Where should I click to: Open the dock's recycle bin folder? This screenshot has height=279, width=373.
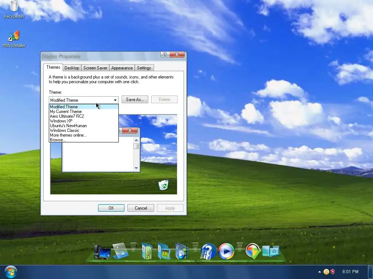coord(271,251)
